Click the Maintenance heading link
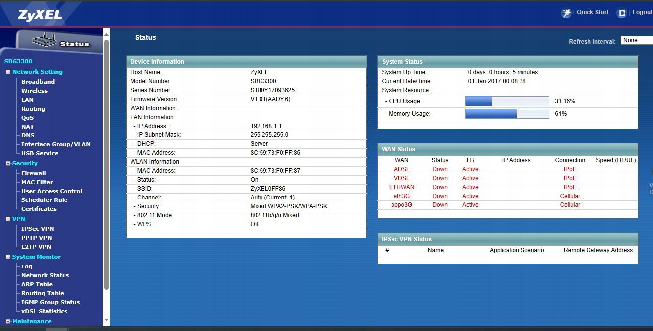The height and width of the screenshot is (331, 653). (x=32, y=321)
